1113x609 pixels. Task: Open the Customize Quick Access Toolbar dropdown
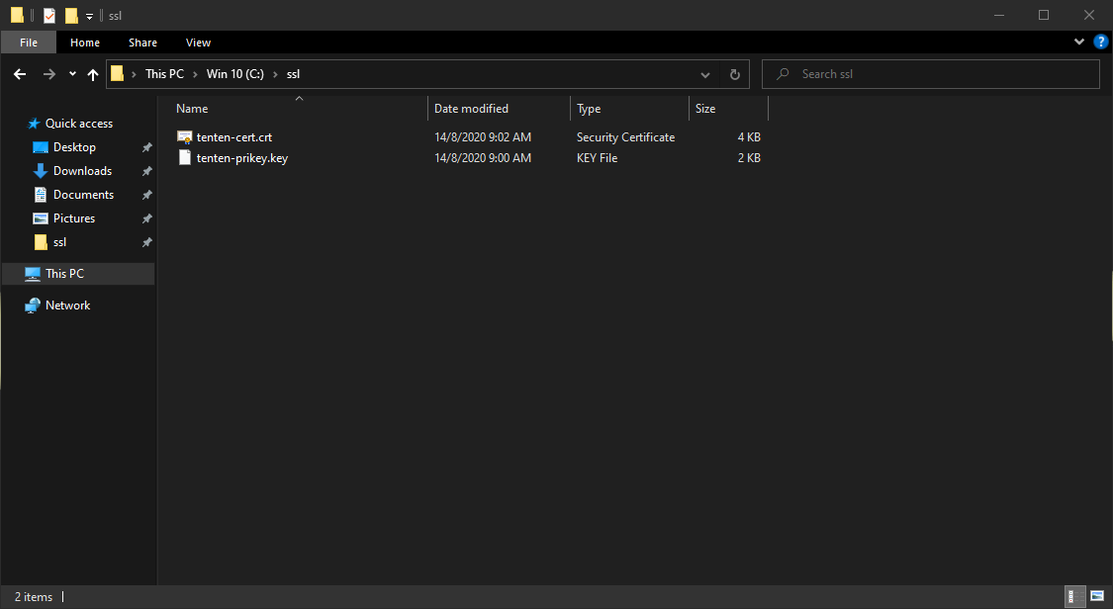point(89,16)
